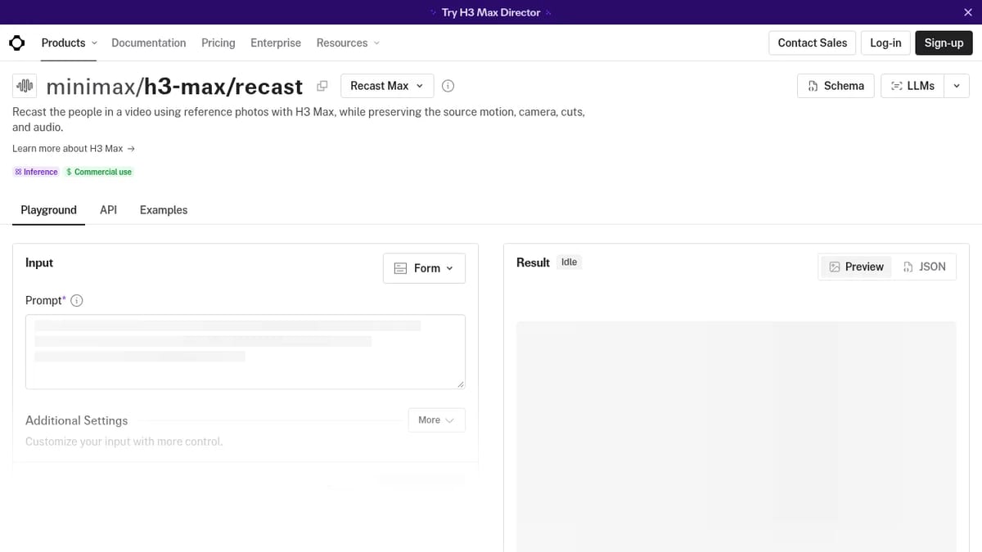This screenshot has height=552, width=982.
Task: Open the Enterprise page
Action: (x=276, y=43)
